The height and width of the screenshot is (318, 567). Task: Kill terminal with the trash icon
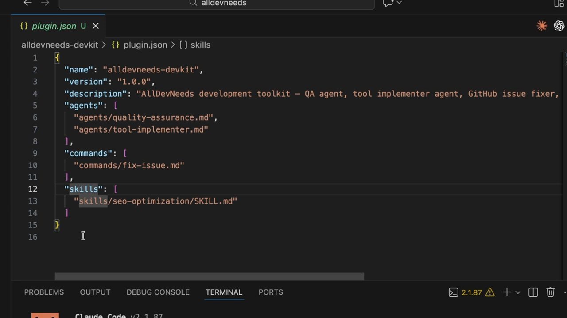(550, 292)
